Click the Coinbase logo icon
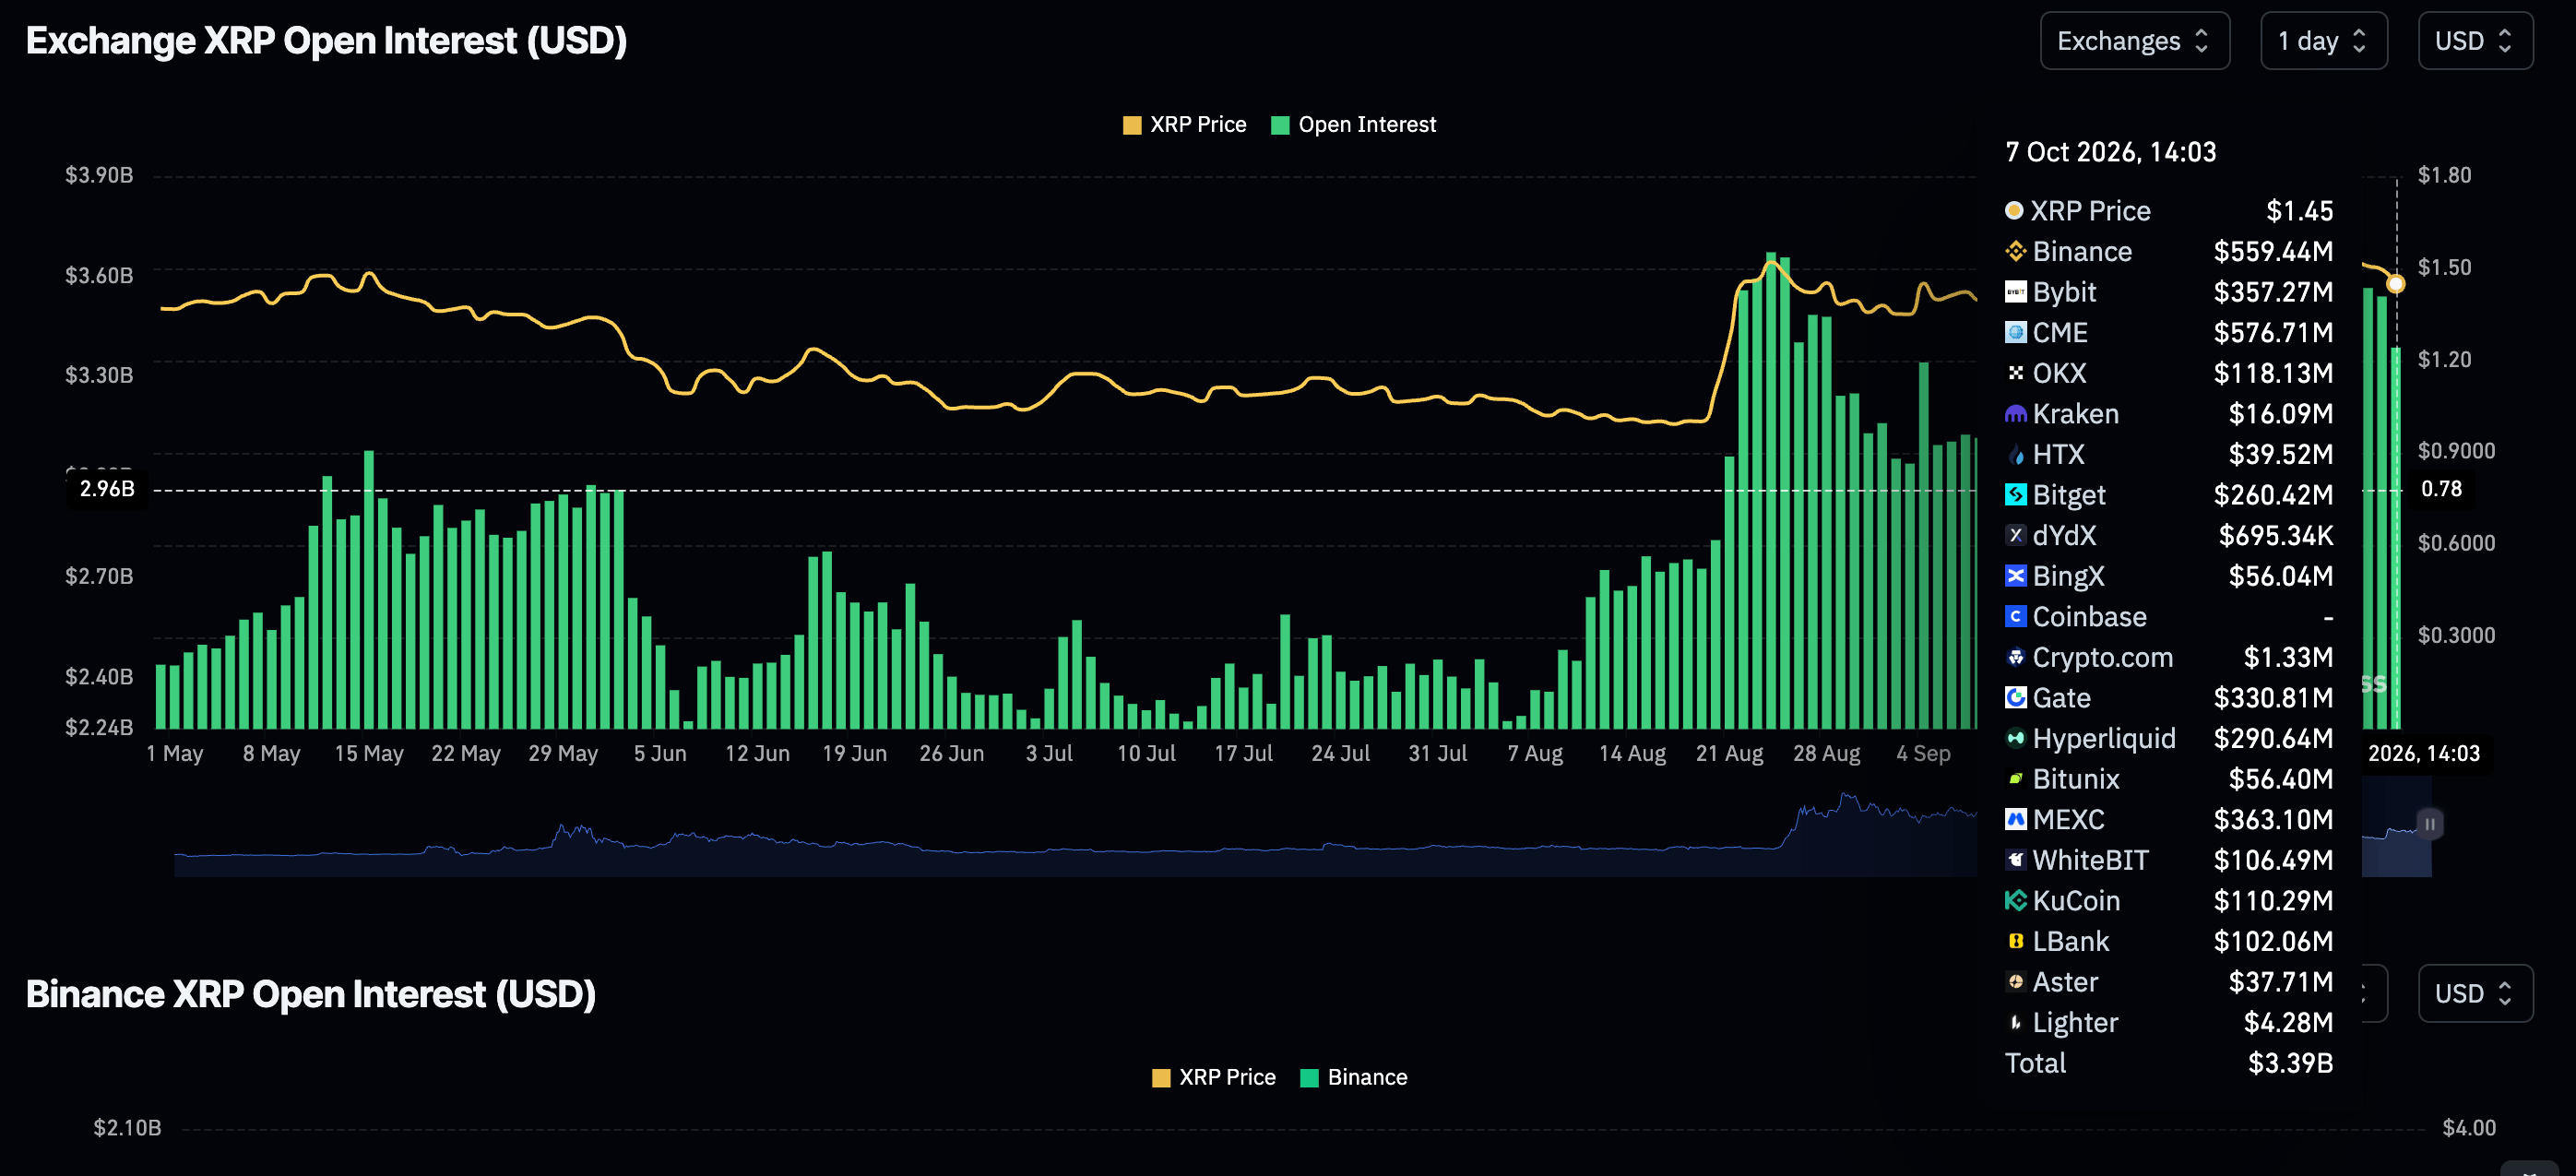 point(2015,617)
